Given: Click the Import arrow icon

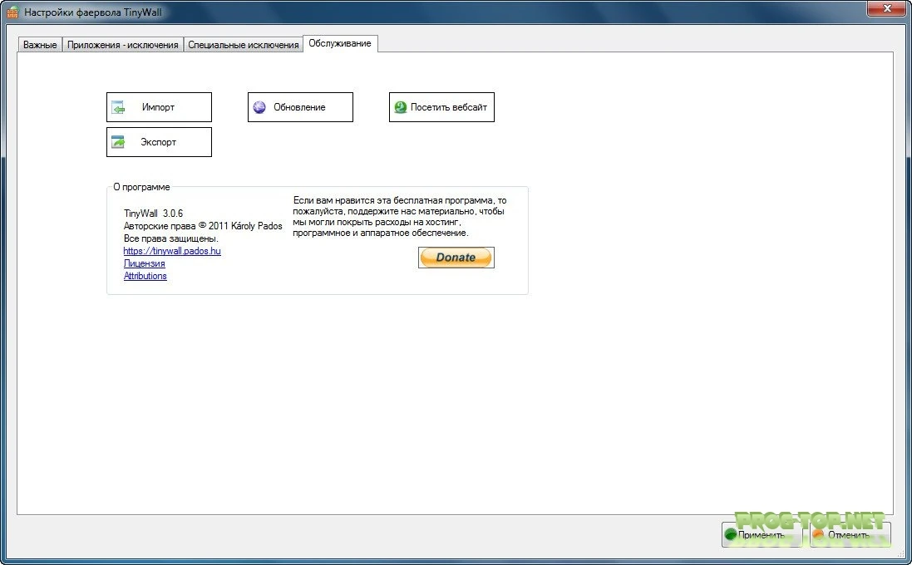Looking at the screenshot, I should point(118,107).
